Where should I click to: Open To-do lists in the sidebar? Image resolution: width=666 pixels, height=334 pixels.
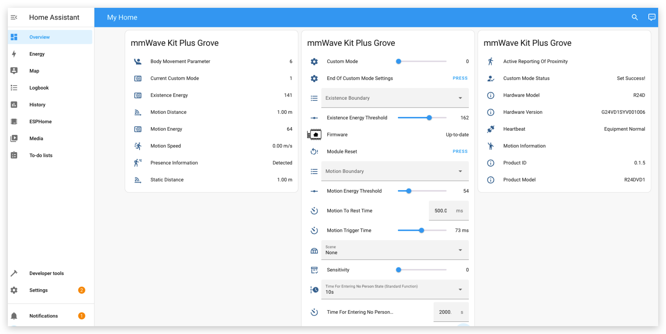(x=50, y=155)
